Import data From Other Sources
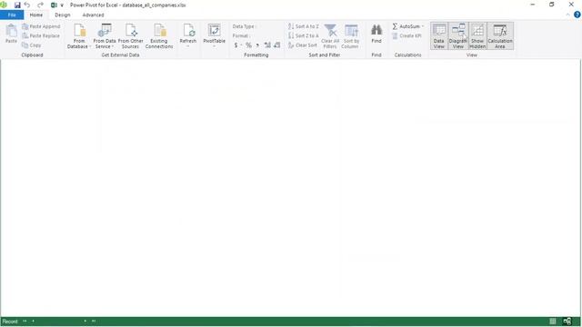 click(x=130, y=36)
